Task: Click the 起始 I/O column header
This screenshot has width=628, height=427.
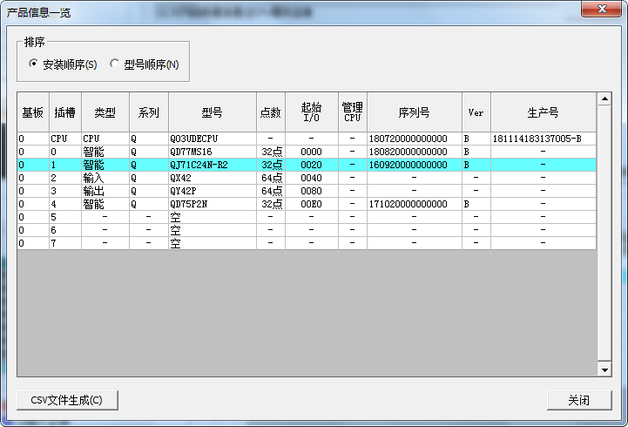Action: pos(311,112)
